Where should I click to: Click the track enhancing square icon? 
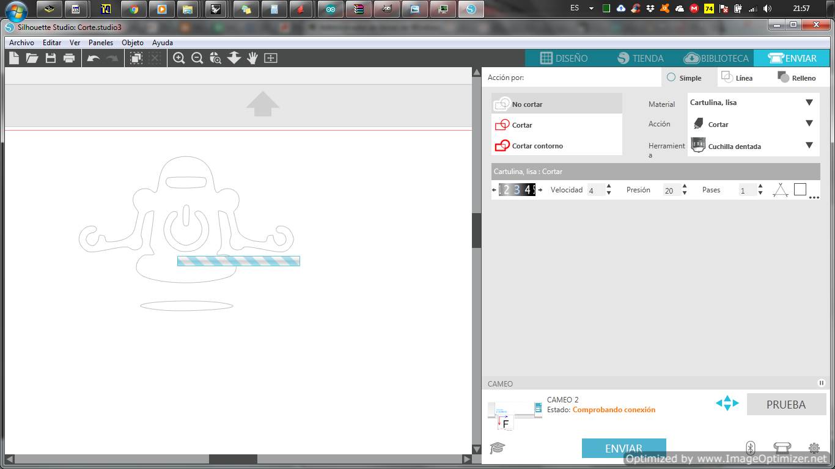click(800, 189)
